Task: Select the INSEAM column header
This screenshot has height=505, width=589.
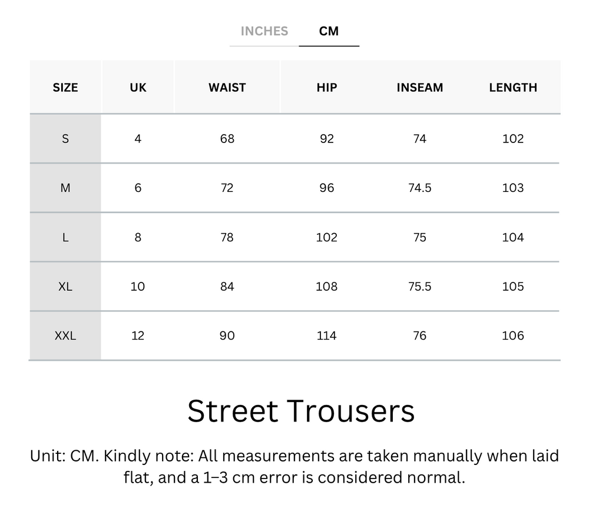Action: coord(420,87)
